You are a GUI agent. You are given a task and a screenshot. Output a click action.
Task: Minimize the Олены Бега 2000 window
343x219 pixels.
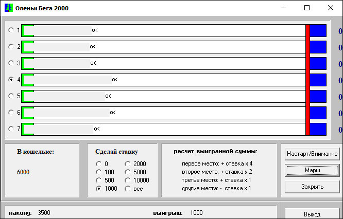pos(284,8)
